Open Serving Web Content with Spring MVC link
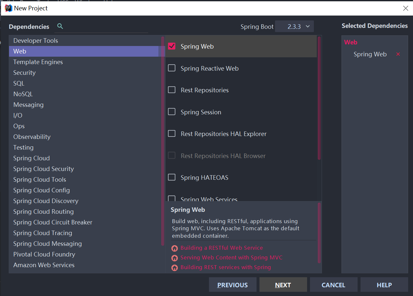 [x=232, y=257]
